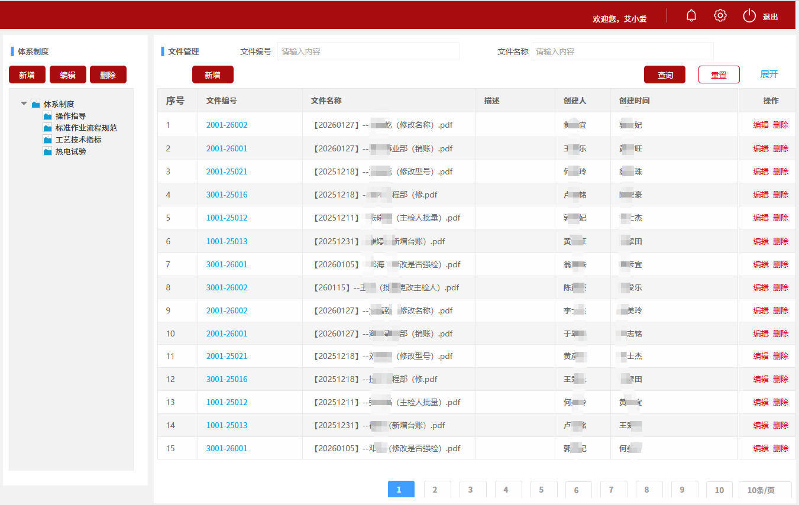The width and height of the screenshot is (799, 505).
Task: Click the folder icon beside 标准作业流程规范
Action: pos(47,127)
